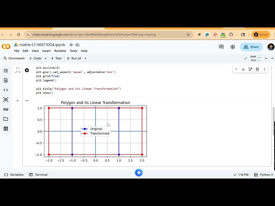
Task: Open Find and replace sidebar icon
Action: (6, 80)
